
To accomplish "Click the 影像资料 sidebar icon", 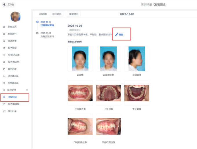I will pyautogui.click(x=4, y=33).
